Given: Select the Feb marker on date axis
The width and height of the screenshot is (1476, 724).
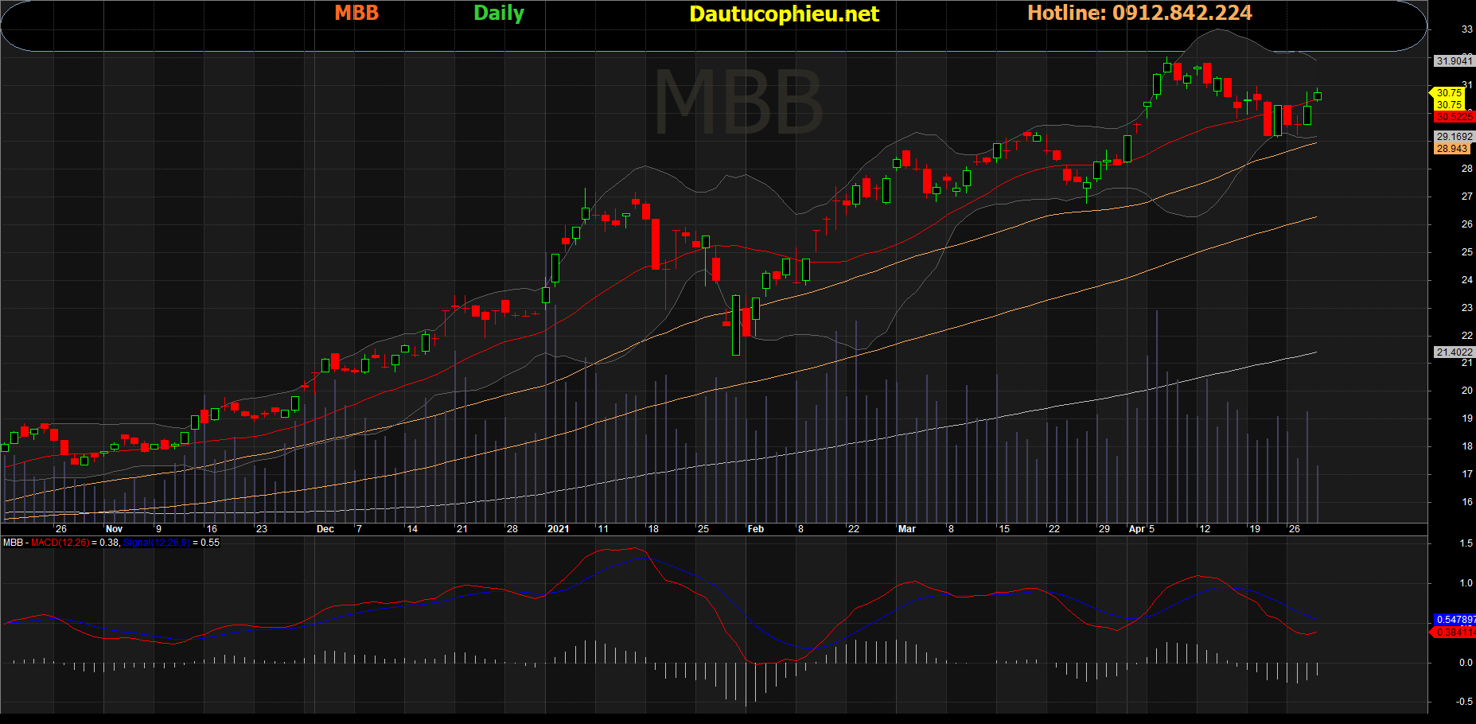Looking at the screenshot, I should click(755, 529).
